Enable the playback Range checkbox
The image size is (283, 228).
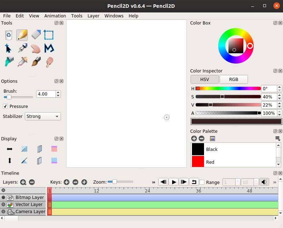(x=202, y=182)
